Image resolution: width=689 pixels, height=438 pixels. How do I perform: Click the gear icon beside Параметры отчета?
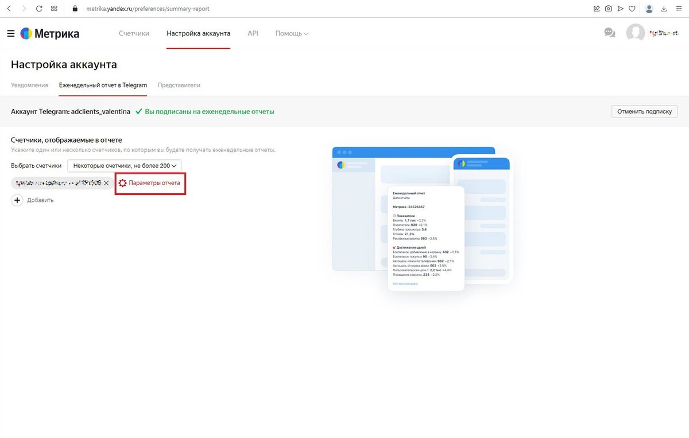click(x=122, y=183)
